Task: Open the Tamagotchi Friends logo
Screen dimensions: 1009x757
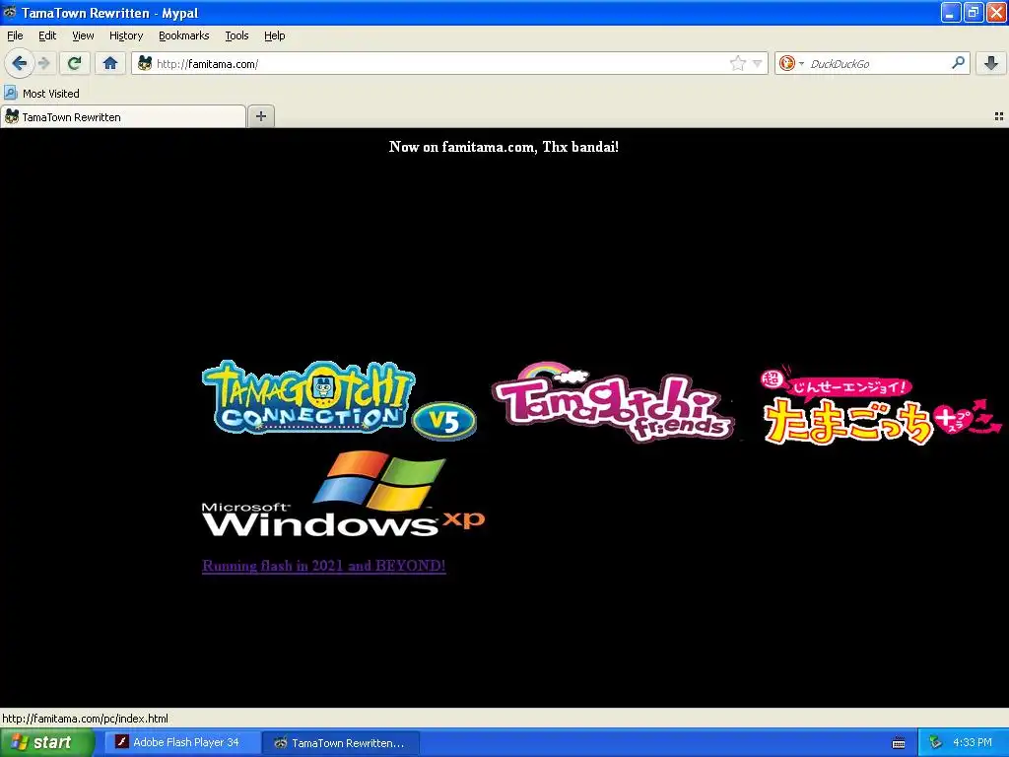Action: coord(613,402)
